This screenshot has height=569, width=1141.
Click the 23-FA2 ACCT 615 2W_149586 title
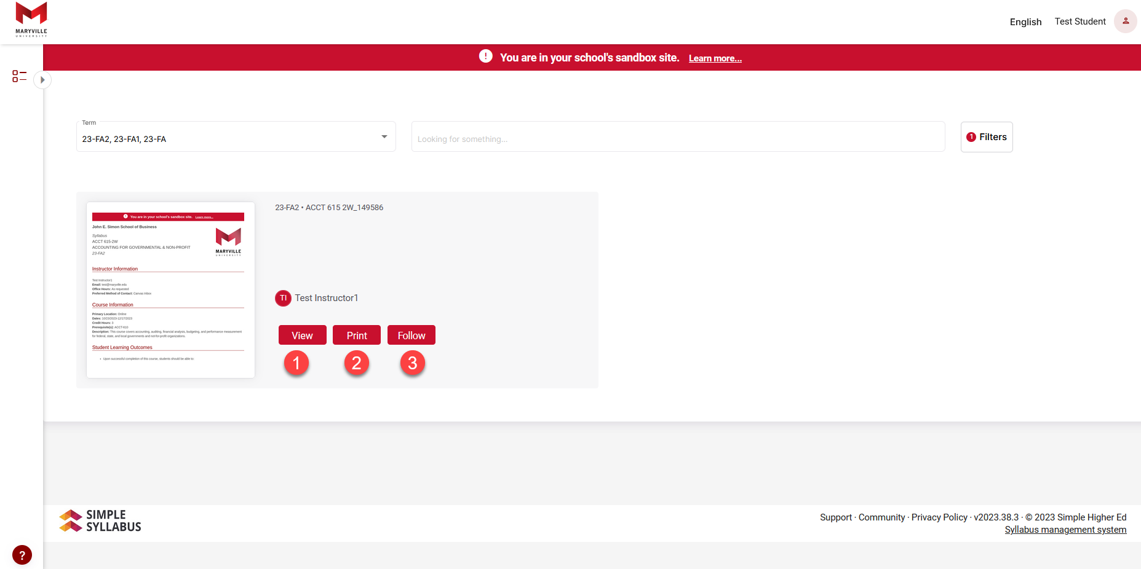point(329,208)
